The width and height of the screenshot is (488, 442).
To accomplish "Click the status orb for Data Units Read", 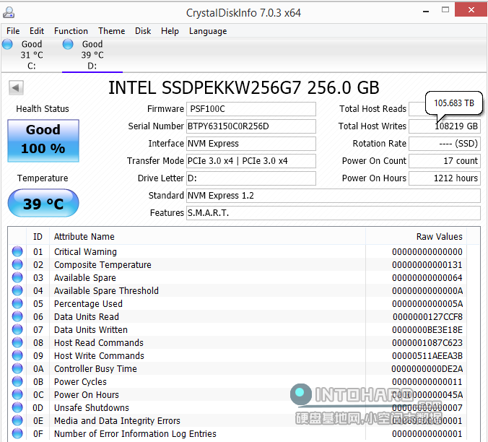I will 17,316.
